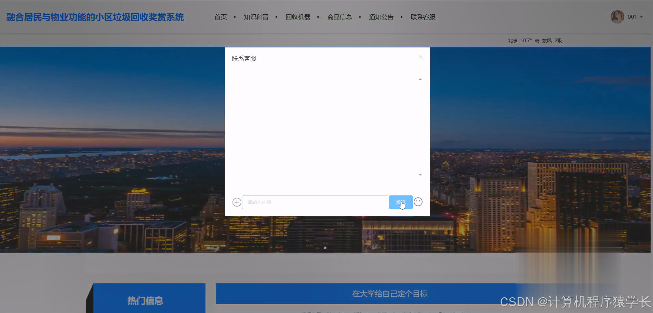Open the 商品信息 navigation item
653x313 pixels.
pos(339,17)
